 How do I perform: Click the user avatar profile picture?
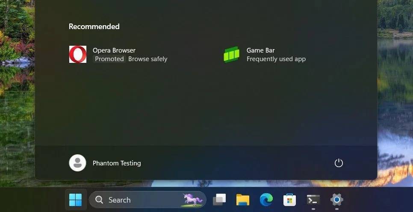coord(77,163)
